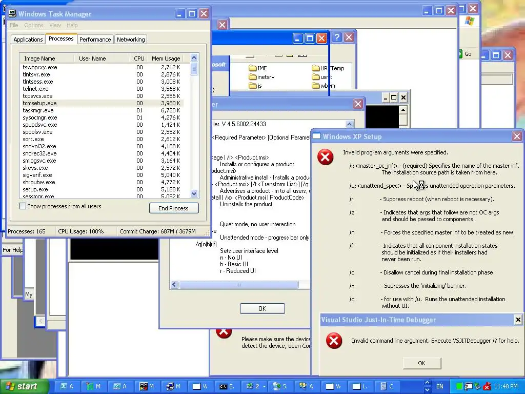525x394 pixels.
Task: Open the File menu in Task Manager
Action: coord(14,25)
